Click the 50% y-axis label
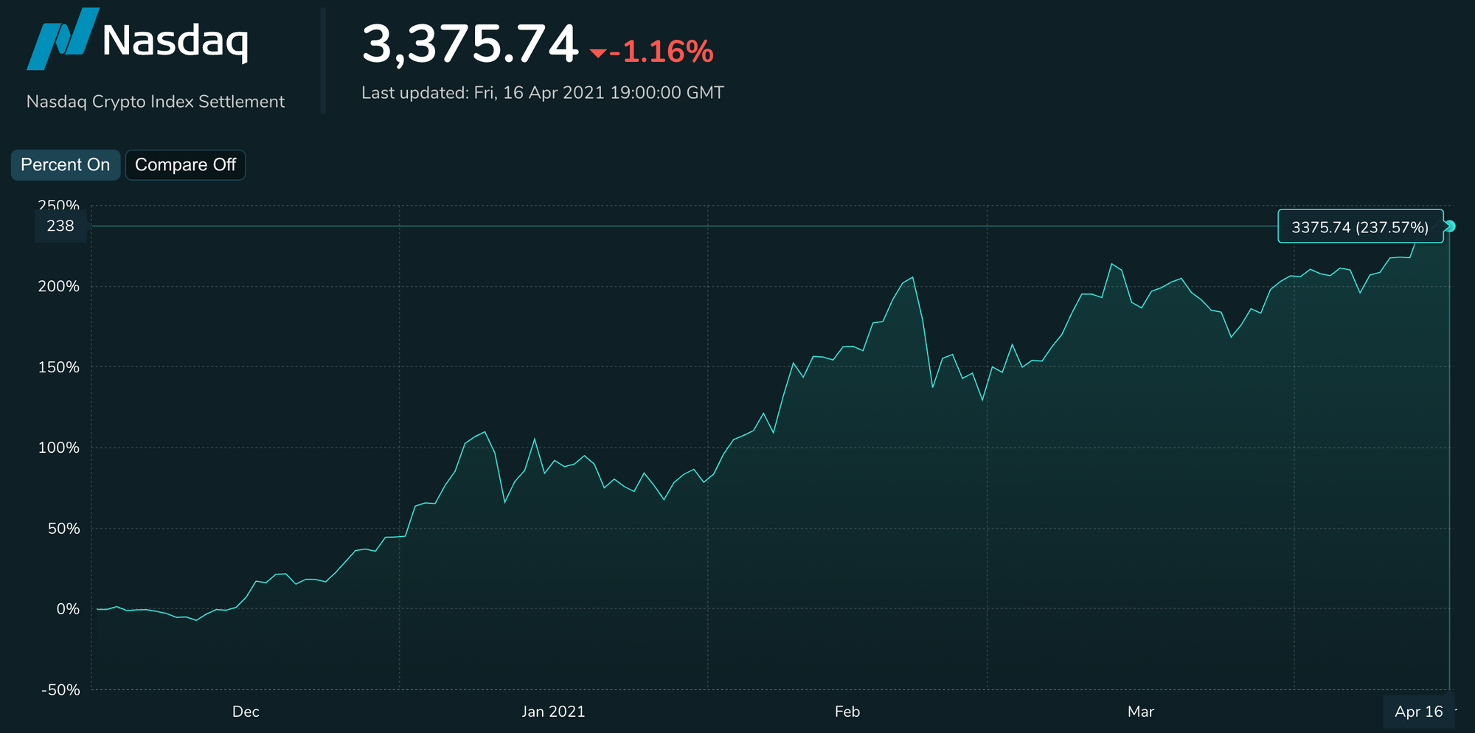Viewport: 1475px width, 733px height. pos(63,529)
